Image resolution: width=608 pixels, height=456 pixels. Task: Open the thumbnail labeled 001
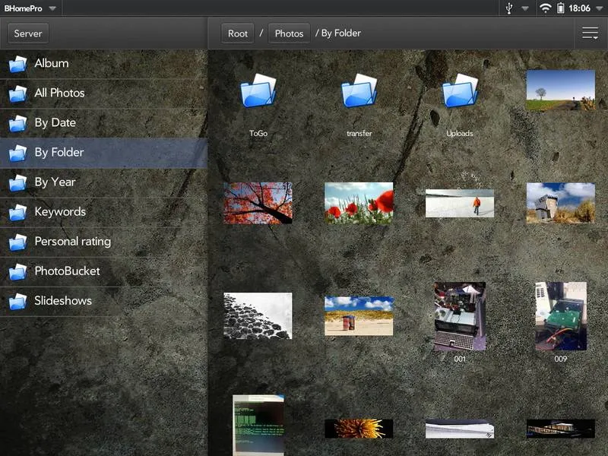pos(460,316)
